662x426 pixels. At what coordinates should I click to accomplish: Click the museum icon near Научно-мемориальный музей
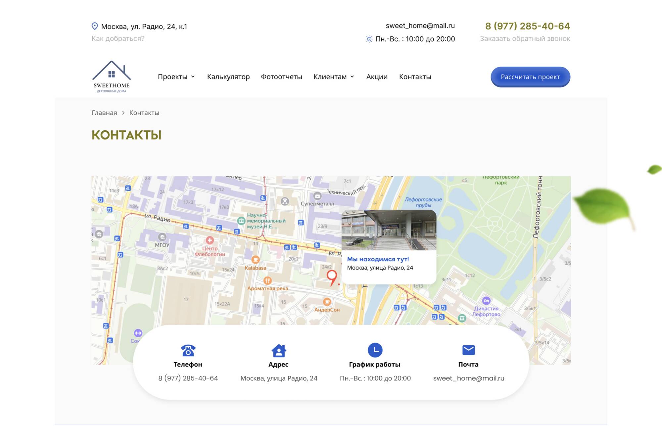pos(241,221)
